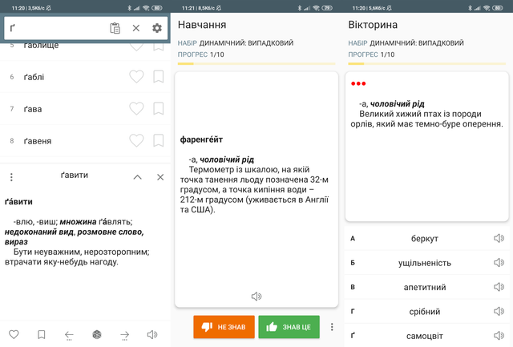Close the ґавити definition panel
513x347 pixels.
tap(160, 176)
